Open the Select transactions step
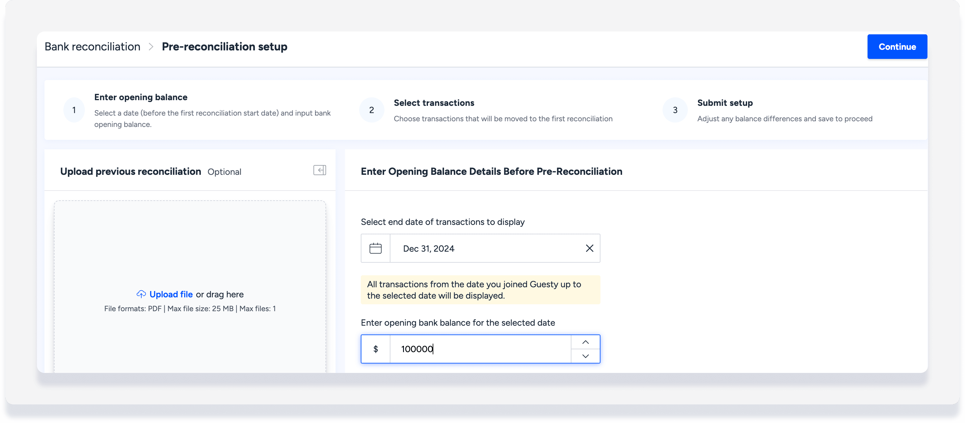Viewport: 965px width, 423px height. click(434, 103)
